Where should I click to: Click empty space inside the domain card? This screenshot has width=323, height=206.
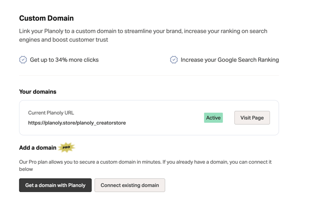click(x=164, y=118)
